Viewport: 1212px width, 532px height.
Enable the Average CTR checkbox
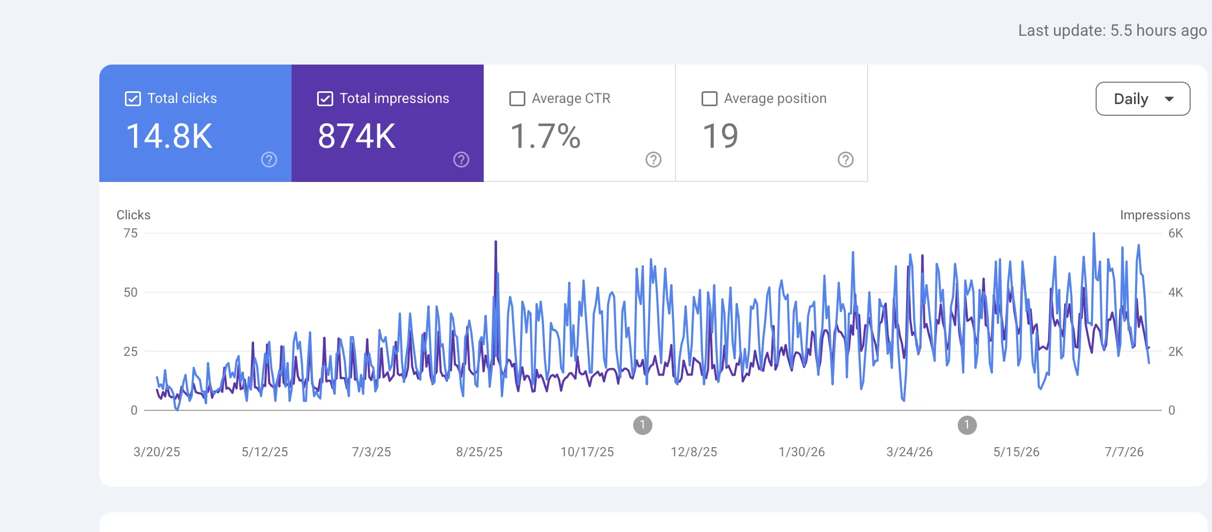(x=517, y=99)
